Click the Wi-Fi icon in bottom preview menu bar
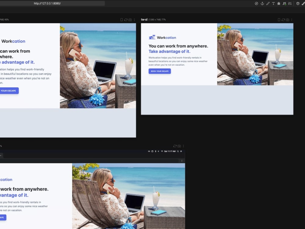 [162, 151]
